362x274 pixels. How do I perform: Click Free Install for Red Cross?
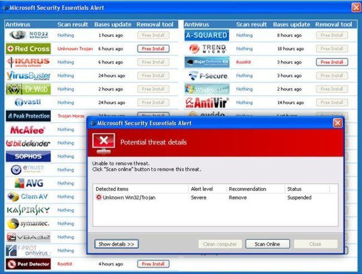tap(153, 48)
